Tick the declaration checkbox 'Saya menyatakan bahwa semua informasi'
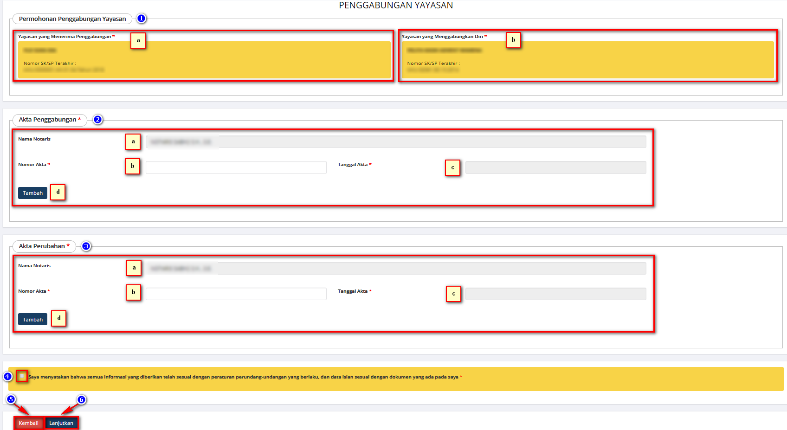The width and height of the screenshot is (787, 430). click(22, 376)
